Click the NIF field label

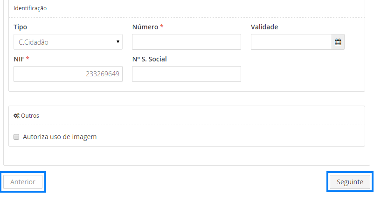coord(19,59)
